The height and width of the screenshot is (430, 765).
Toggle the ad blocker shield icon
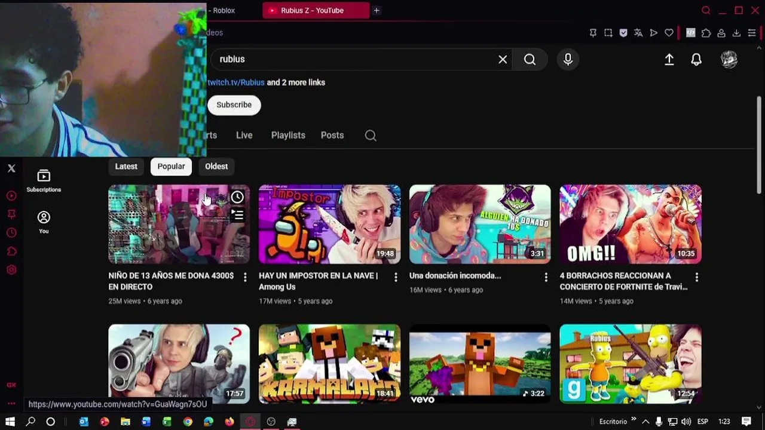[623, 33]
